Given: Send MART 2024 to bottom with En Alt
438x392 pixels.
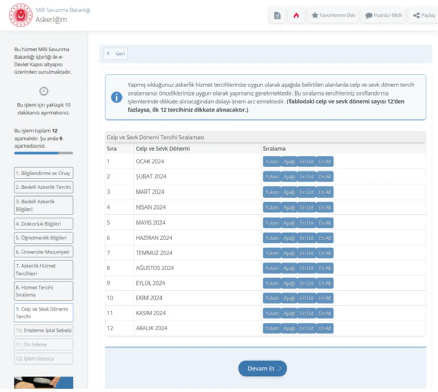Looking at the screenshot, I should point(324,192).
